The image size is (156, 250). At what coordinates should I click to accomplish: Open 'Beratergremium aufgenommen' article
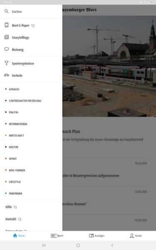(91, 175)
